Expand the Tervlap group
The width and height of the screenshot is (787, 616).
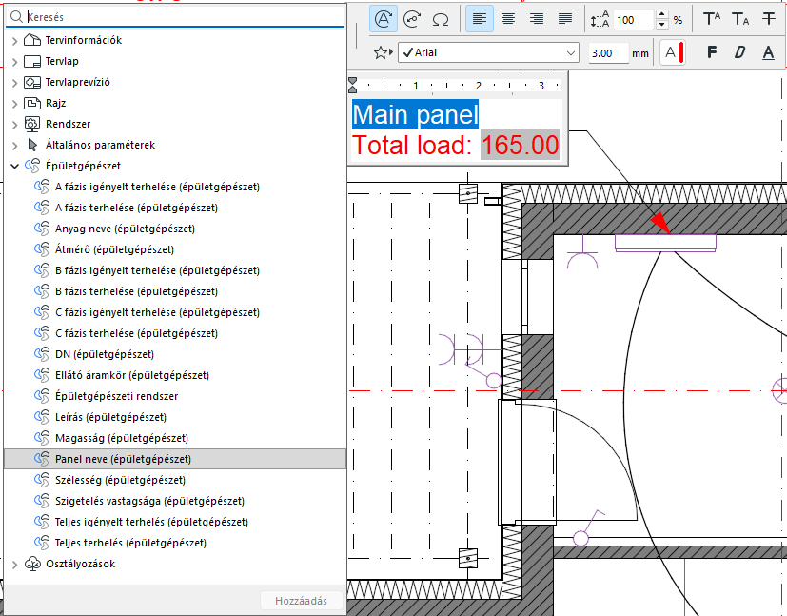click(x=14, y=62)
